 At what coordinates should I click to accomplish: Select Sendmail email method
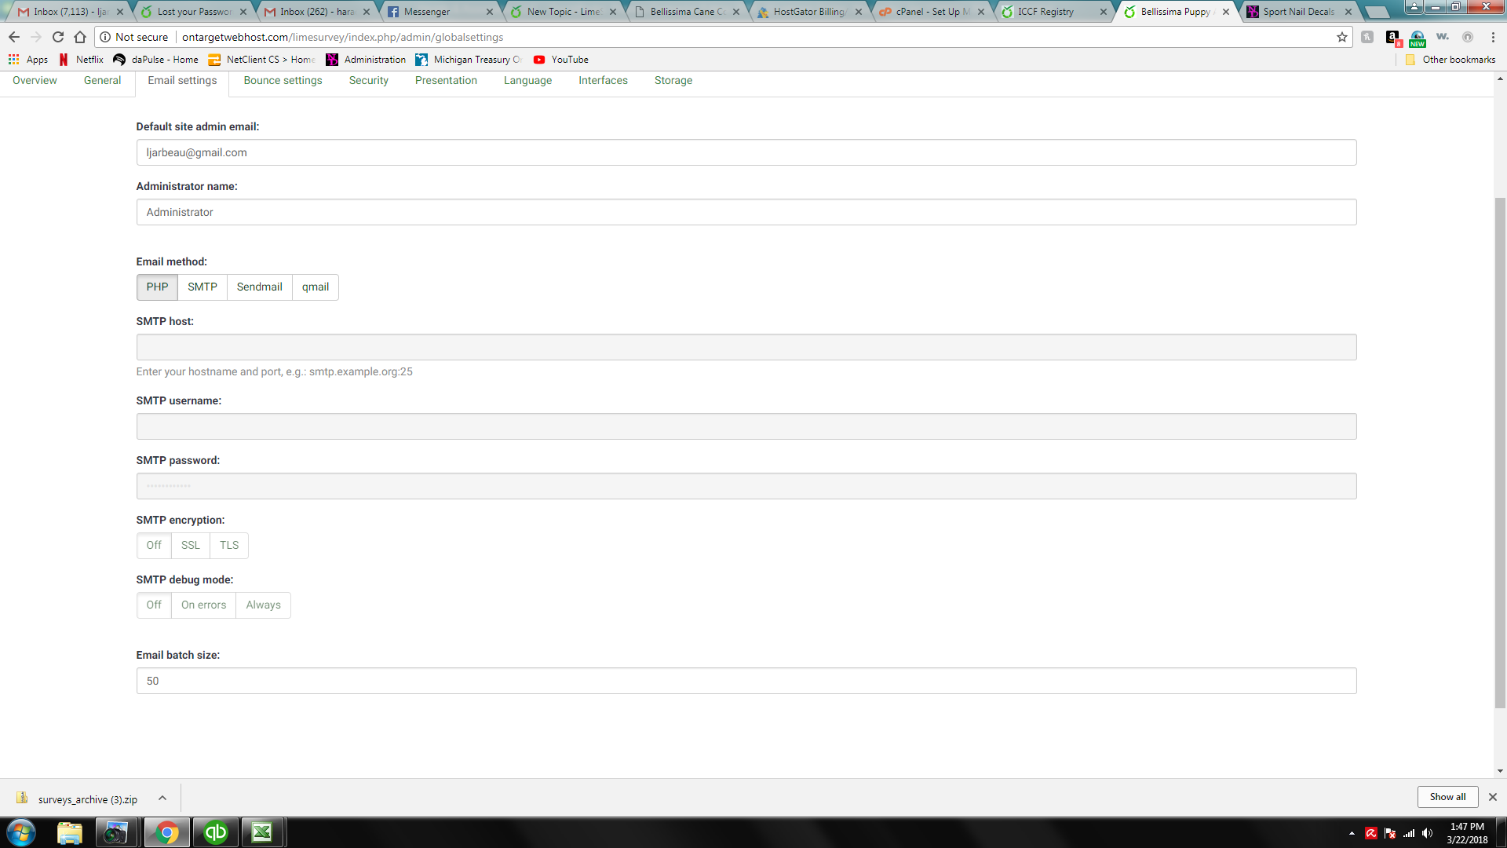pos(259,287)
